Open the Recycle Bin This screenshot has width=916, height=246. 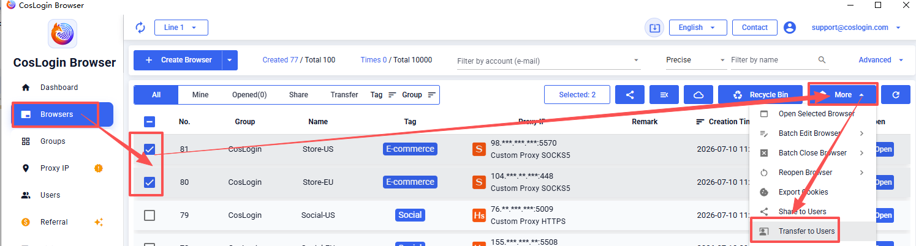click(761, 95)
